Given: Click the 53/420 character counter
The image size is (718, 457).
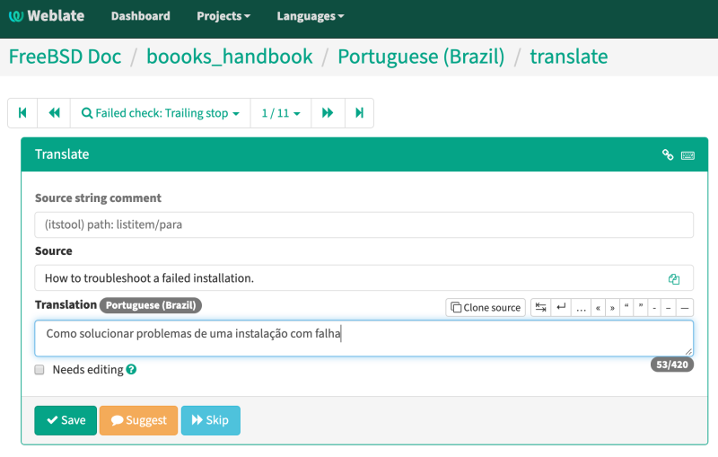Looking at the screenshot, I should [672, 365].
